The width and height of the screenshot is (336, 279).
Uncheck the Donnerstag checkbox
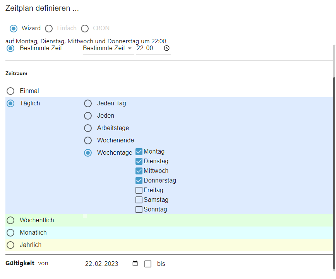[x=139, y=181]
